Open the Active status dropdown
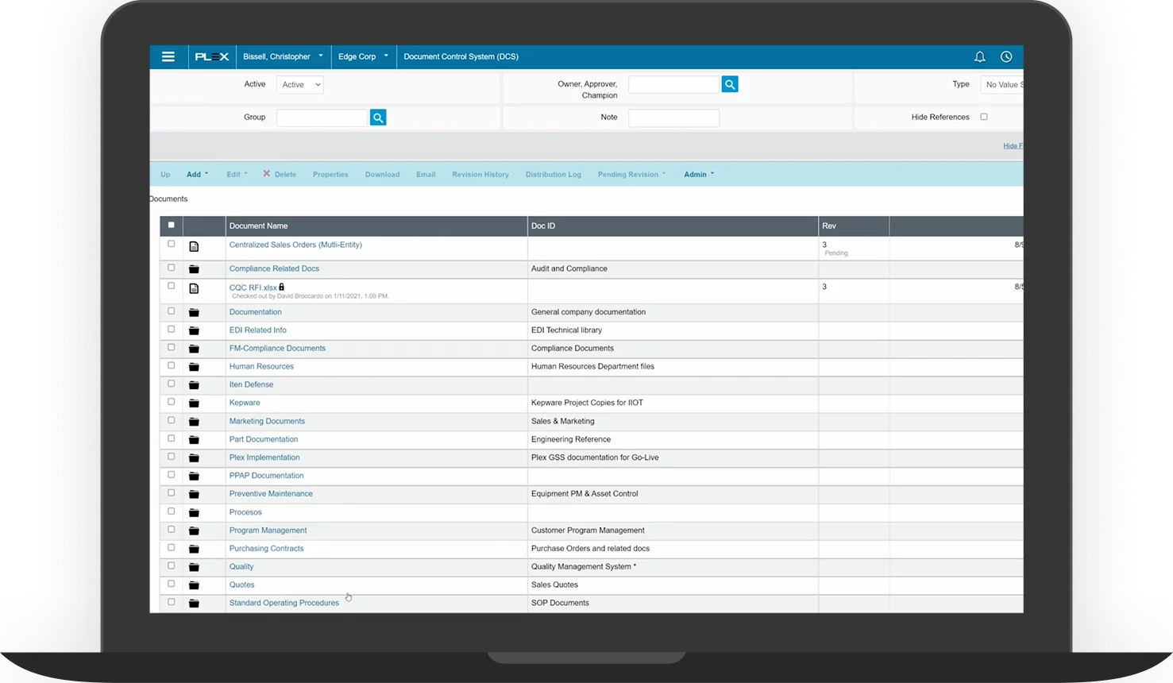The height and width of the screenshot is (683, 1173). [x=299, y=84]
